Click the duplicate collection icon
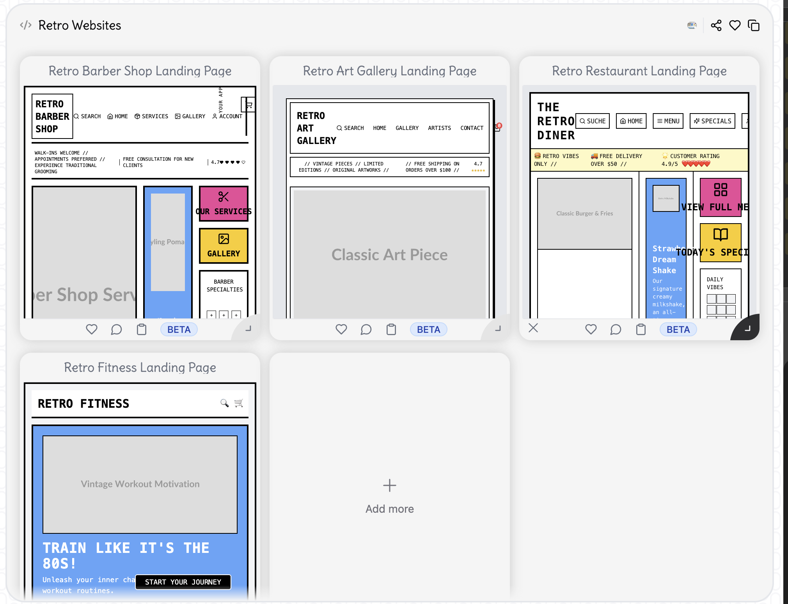 [x=753, y=26]
